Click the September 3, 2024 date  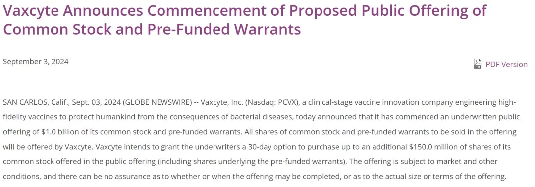coord(36,62)
